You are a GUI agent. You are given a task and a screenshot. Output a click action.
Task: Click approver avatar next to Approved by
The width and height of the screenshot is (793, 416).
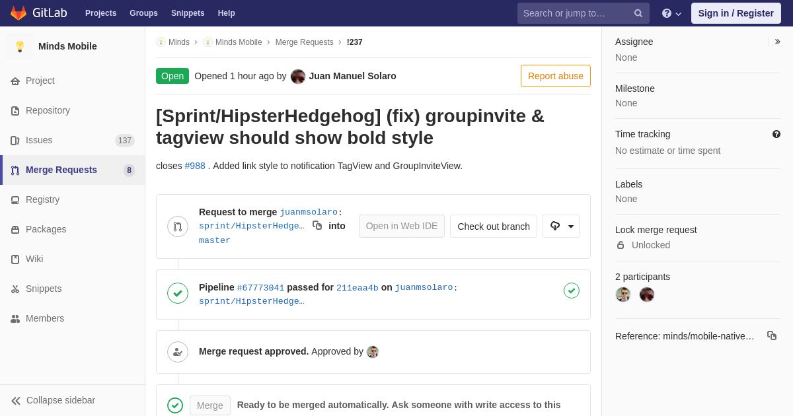pyautogui.click(x=373, y=352)
